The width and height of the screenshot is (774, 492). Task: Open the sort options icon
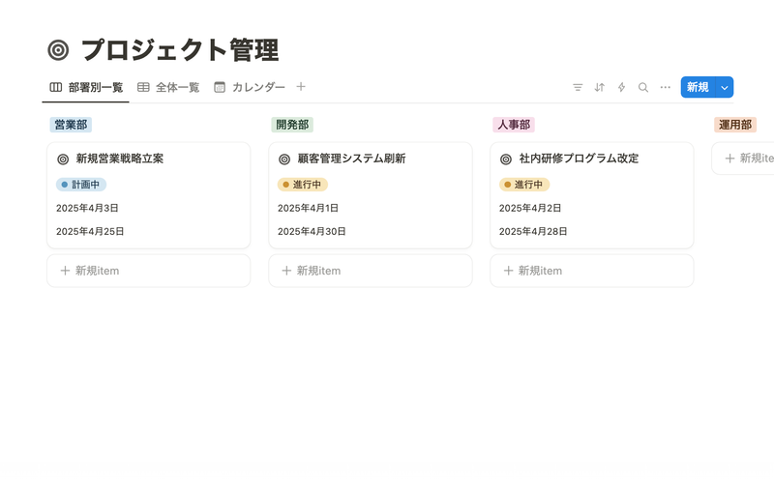coord(599,87)
